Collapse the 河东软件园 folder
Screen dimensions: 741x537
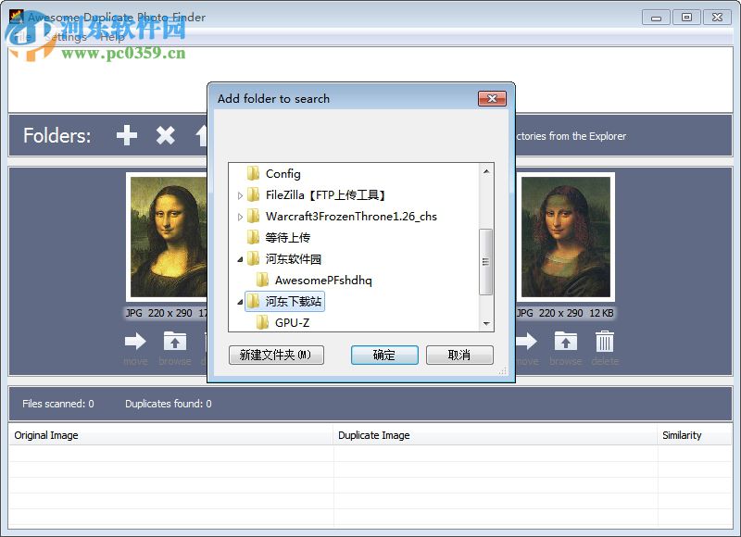pyautogui.click(x=240, y=258)
